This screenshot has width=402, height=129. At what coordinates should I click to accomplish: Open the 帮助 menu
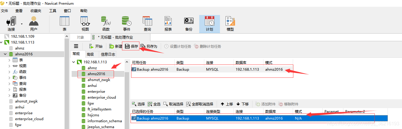84,11
